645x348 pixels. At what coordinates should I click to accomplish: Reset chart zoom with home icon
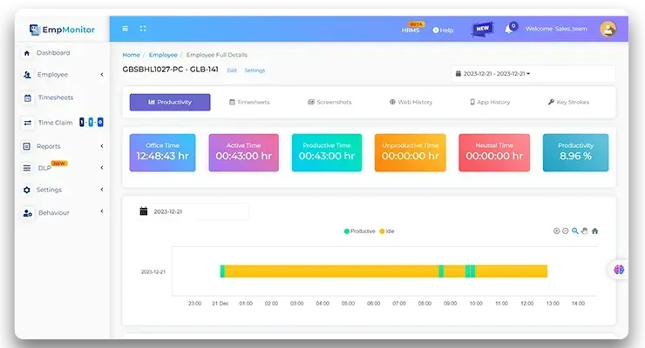(x=595, y=231)
